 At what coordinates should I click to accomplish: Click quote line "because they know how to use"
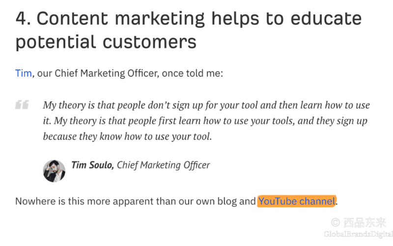pos(127,137)
